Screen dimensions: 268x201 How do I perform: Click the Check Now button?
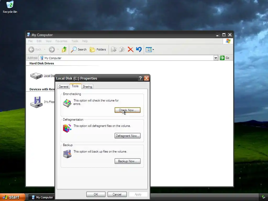pos(127,110)
